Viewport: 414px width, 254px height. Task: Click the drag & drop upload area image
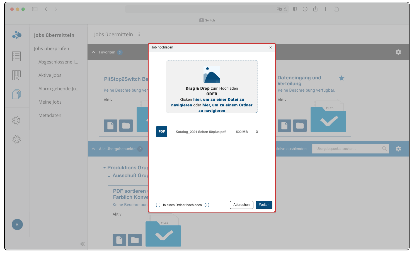click(x=212, y=75)
